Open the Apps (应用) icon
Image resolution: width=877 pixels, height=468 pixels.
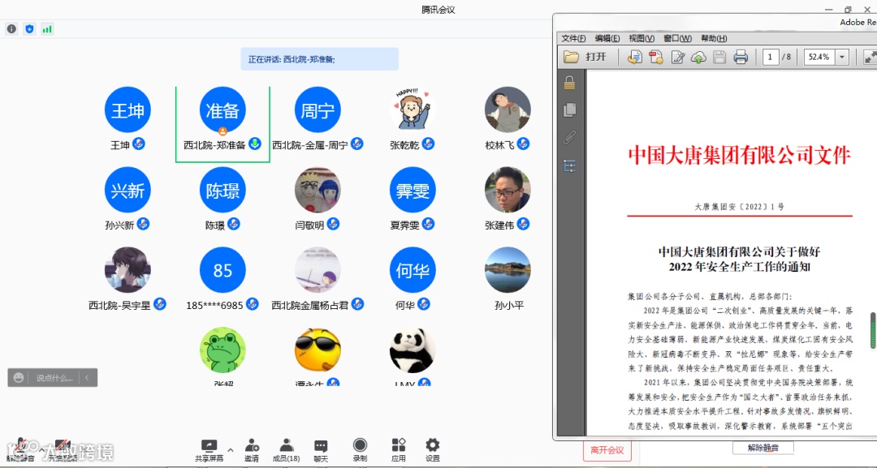(x=398, y=445)
